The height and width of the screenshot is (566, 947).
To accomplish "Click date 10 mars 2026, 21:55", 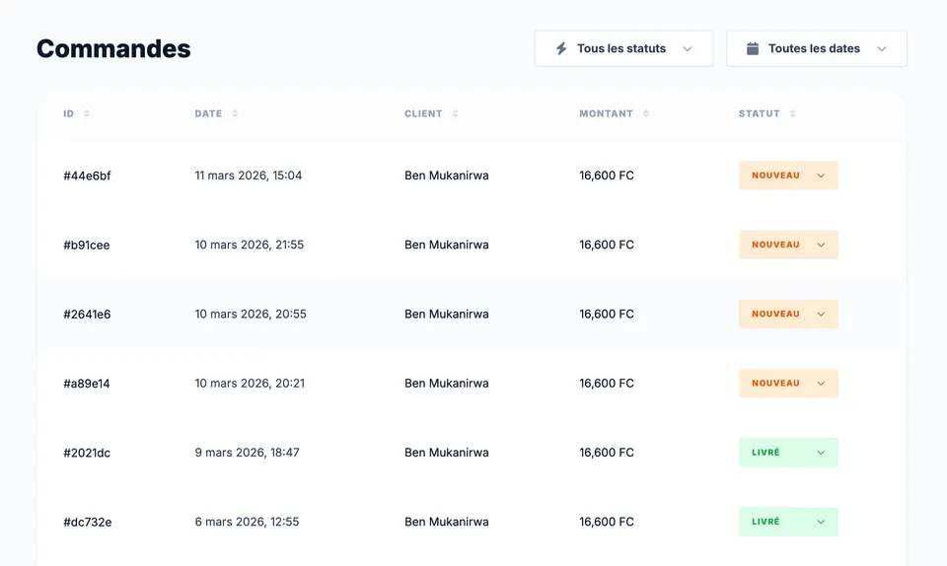I will (x=250, y=245).
